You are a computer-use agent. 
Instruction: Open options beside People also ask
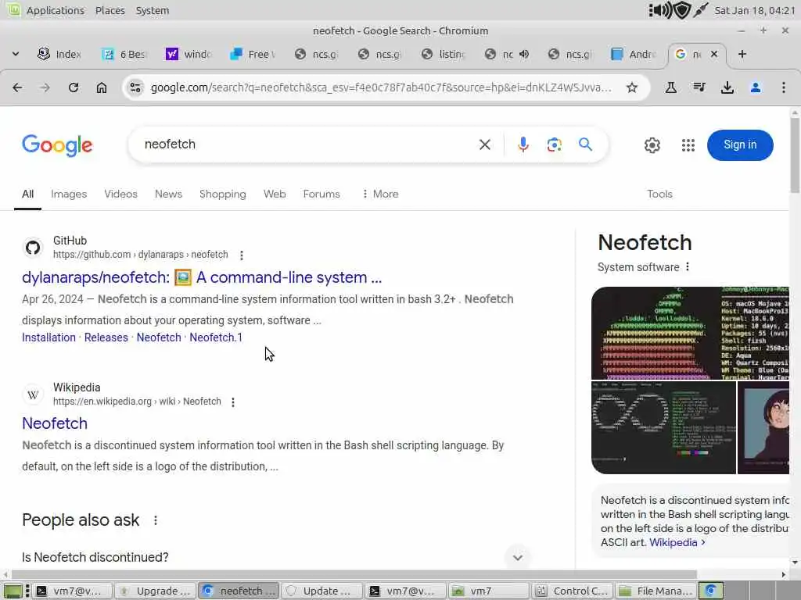click(x=156, y=520)
